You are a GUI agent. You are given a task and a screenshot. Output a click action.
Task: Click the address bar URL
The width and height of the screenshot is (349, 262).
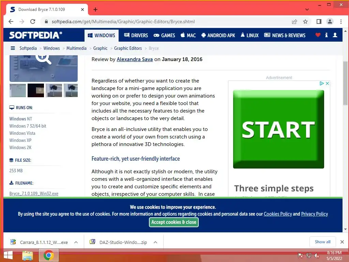[123, 21]
